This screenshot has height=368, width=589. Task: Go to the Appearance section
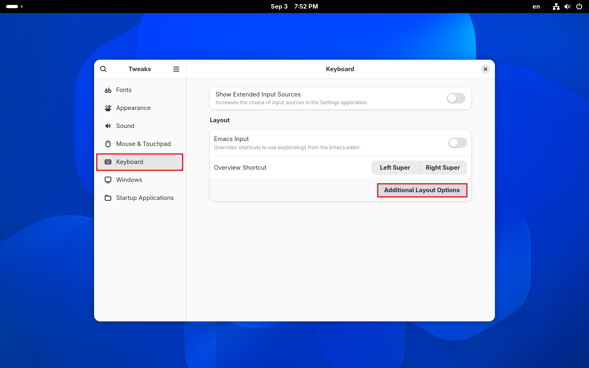click(139, 108)
